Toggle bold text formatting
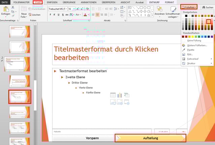 [50, 15]
